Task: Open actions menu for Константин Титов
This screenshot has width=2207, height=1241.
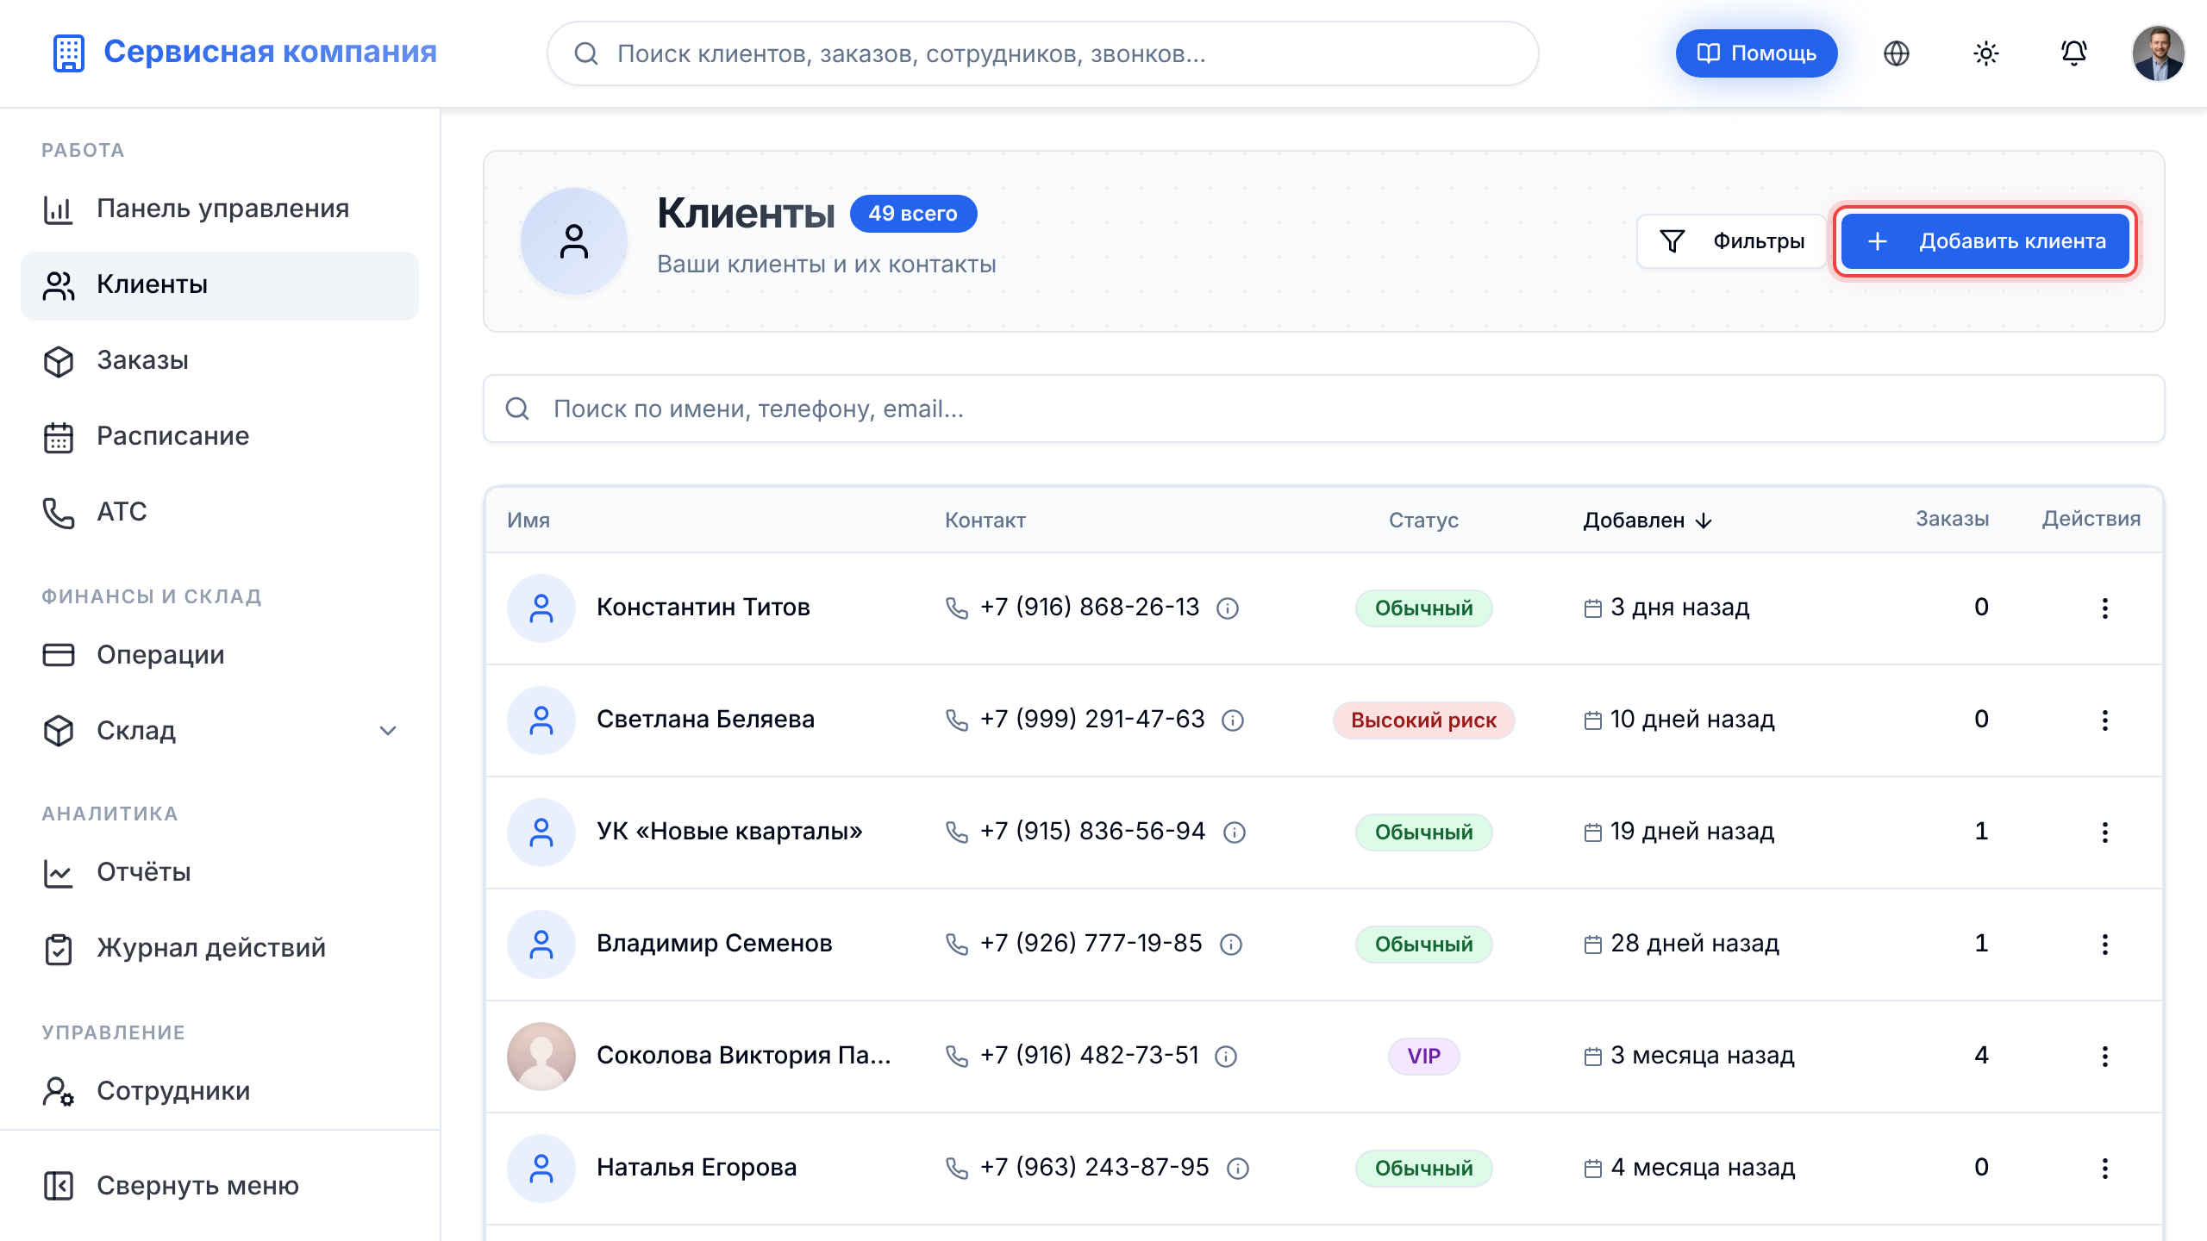Action: pos(2104,608)
